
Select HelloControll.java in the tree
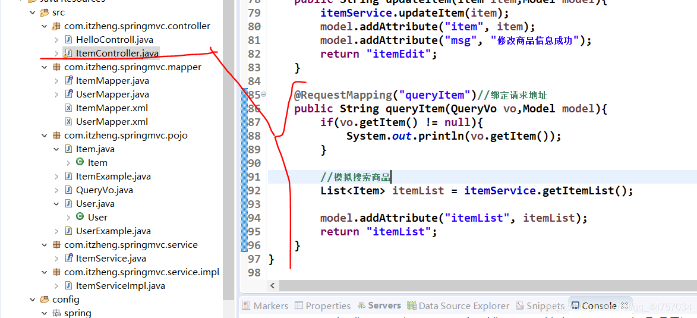click(x=115, y=40)
